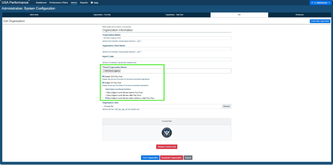Go to the Dashboard menu item
Image resolution: width=333 pixels, height=165 pixels.
[41, 3]
